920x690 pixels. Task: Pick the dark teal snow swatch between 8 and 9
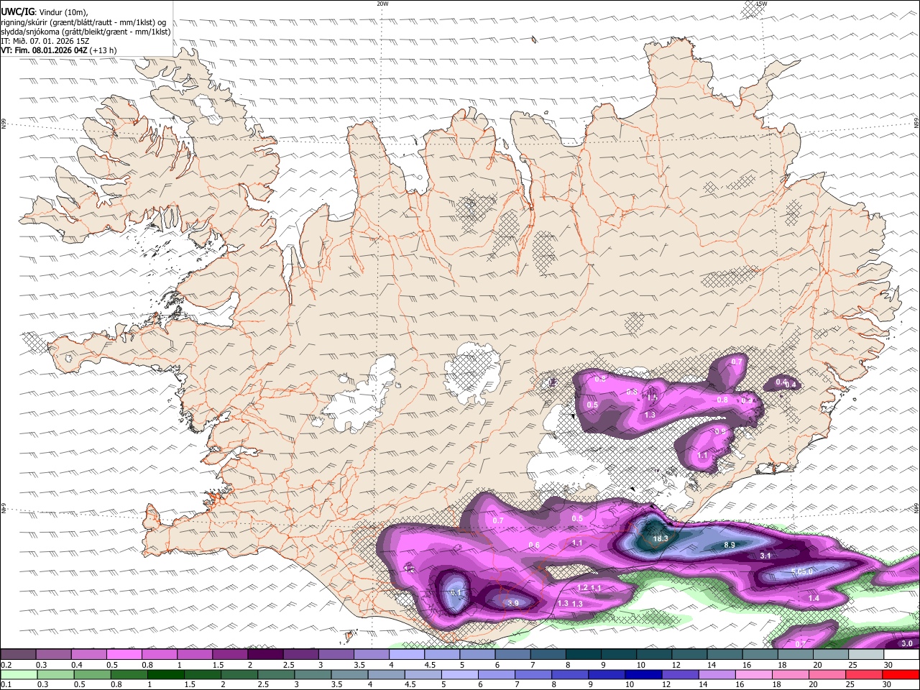pyautogui.click(x=582, y=655)
